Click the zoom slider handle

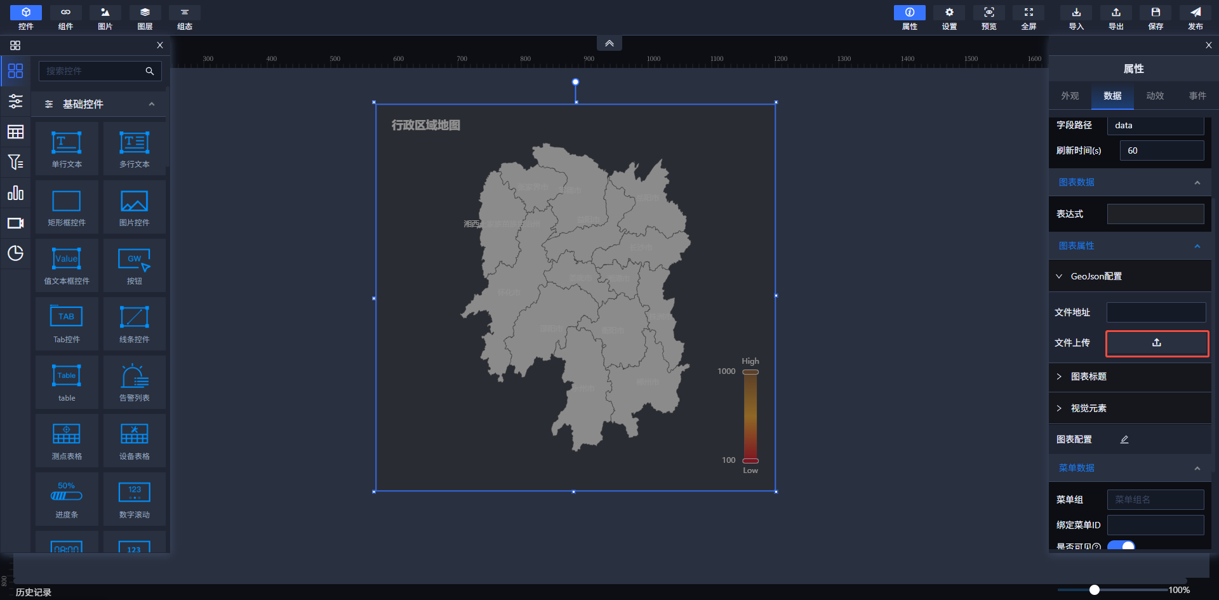tap(1094, 590)
